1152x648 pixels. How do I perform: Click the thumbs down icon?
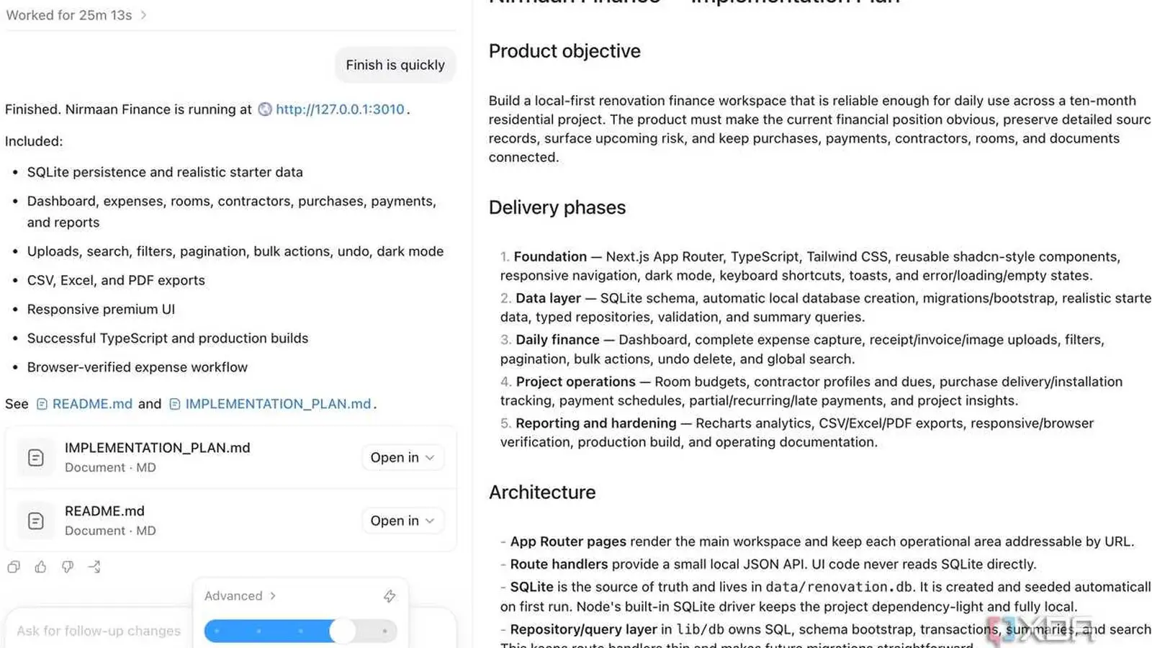(x=68, y=567)
